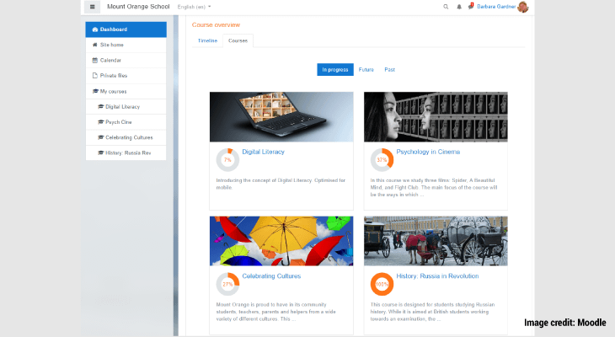Click the Course overview heading
Viewport: 615px width, 337px height.
point(217,24)
